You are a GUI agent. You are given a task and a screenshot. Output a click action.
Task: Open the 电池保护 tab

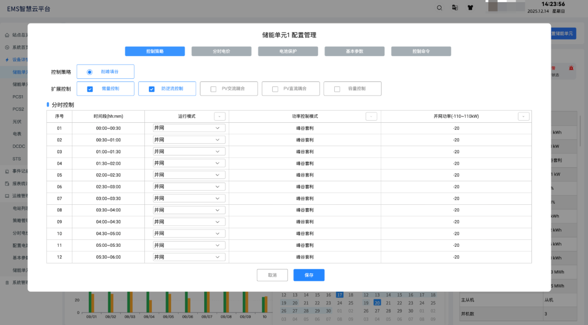(288, 51)
